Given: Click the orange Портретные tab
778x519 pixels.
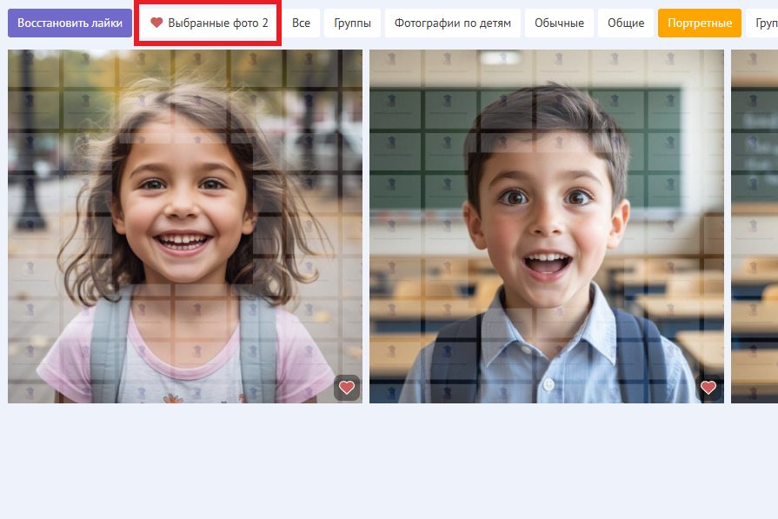Looking at the screenshot, I should 699,23.
